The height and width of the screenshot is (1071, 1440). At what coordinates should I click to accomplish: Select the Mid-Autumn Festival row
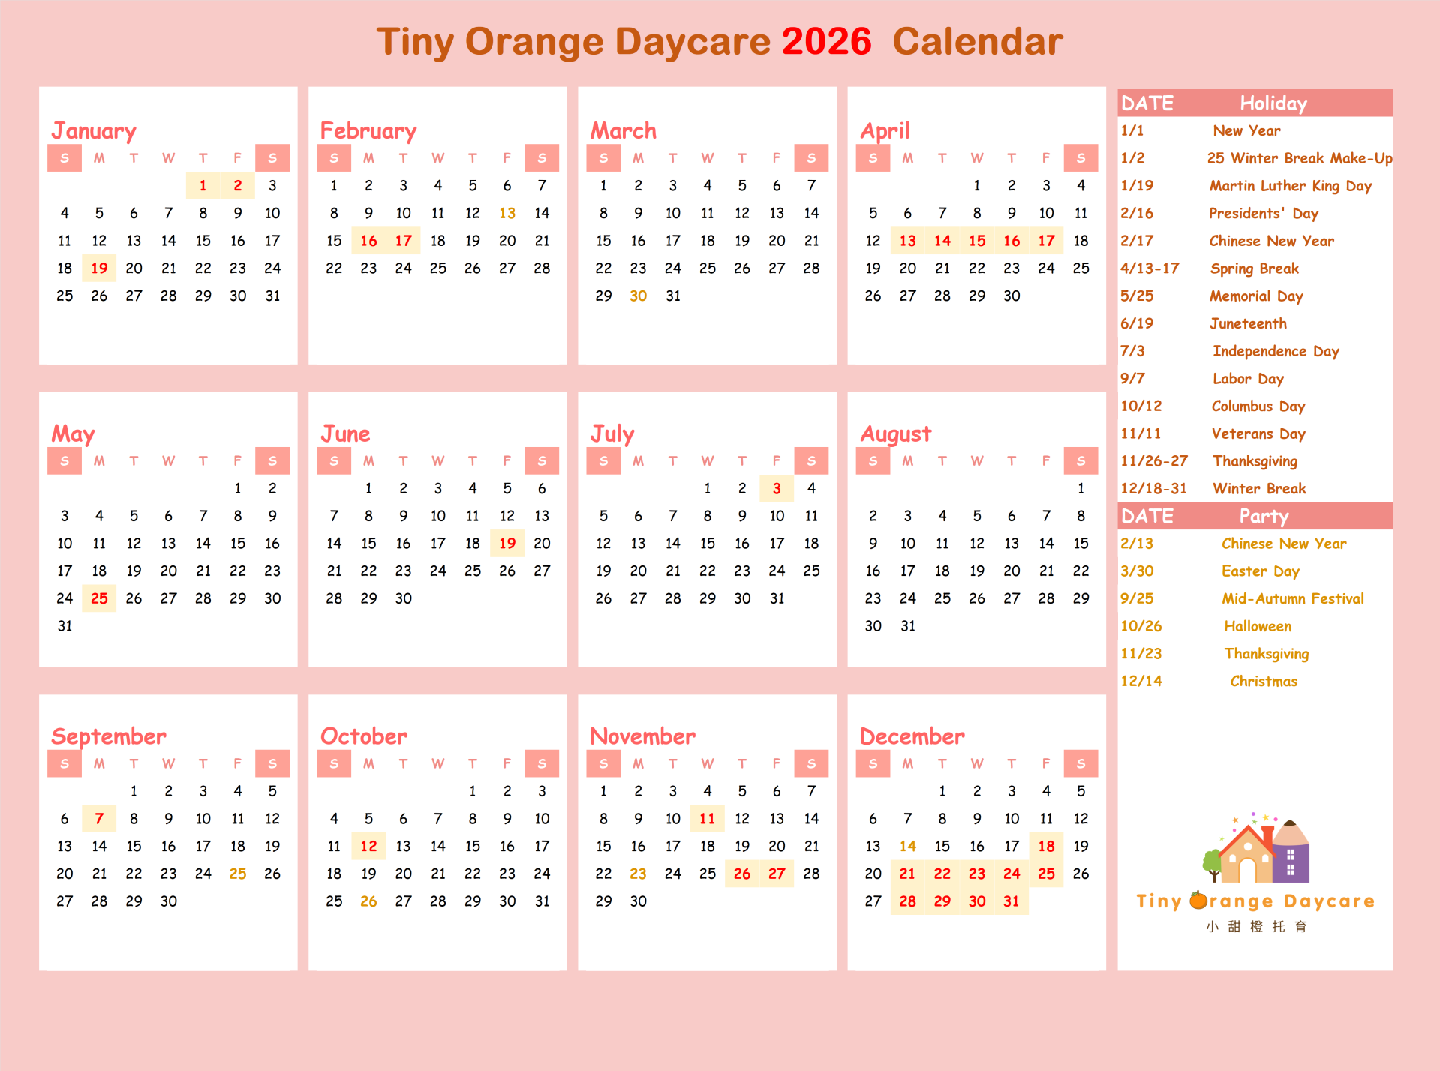tap(1255, 598)
